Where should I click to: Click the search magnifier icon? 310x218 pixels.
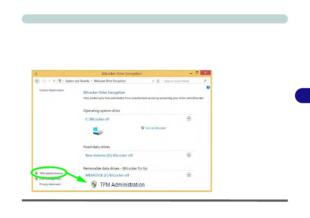[x=205, y=81]
